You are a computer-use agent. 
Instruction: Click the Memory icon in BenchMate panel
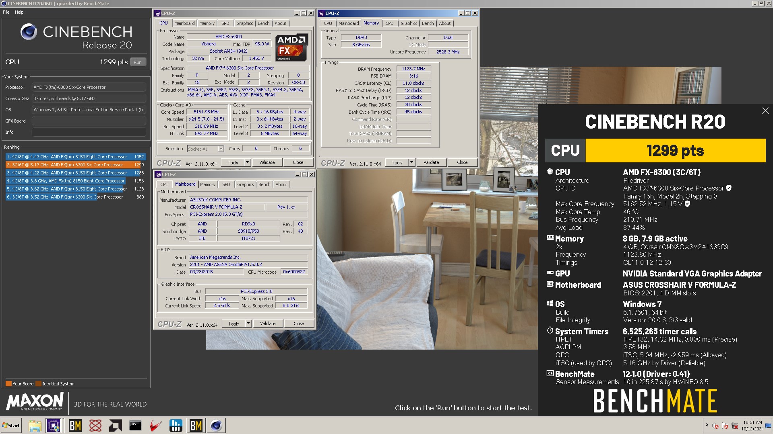pyautogui.click(x=550, y=238)
